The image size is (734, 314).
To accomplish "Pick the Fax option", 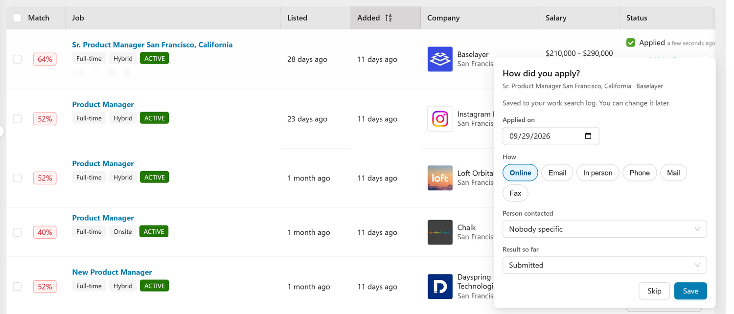I will click(x=515, y=193).
